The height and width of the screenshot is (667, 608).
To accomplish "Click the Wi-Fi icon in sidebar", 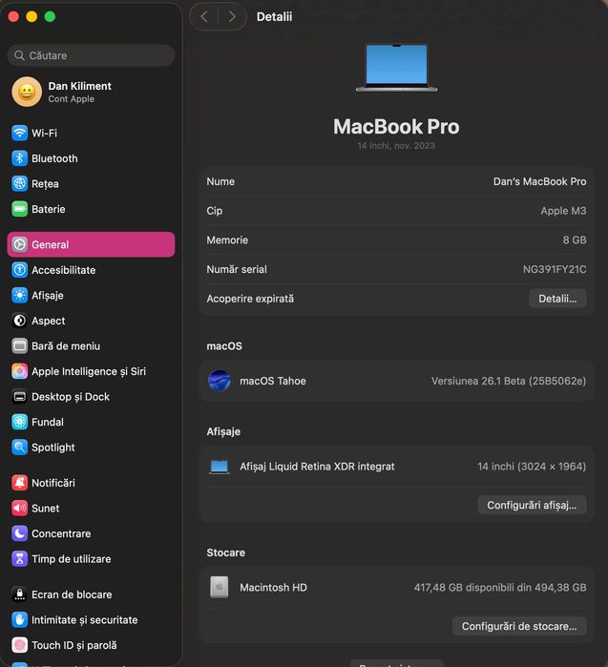I will pos(20,134).
